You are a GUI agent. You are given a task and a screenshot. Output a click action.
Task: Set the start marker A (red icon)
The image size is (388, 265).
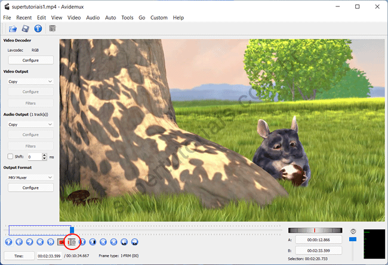point(63,242)
